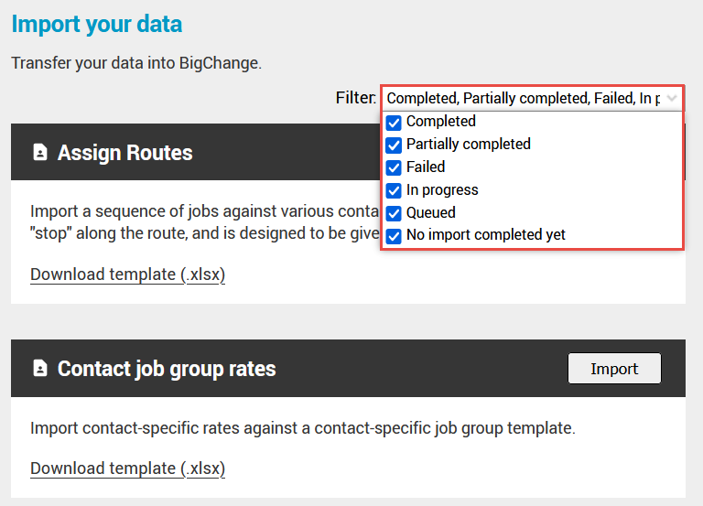This screenshot has width=703, height=506.
Task: Untick the In progress checkbox
Action: [x=394, y=190]
